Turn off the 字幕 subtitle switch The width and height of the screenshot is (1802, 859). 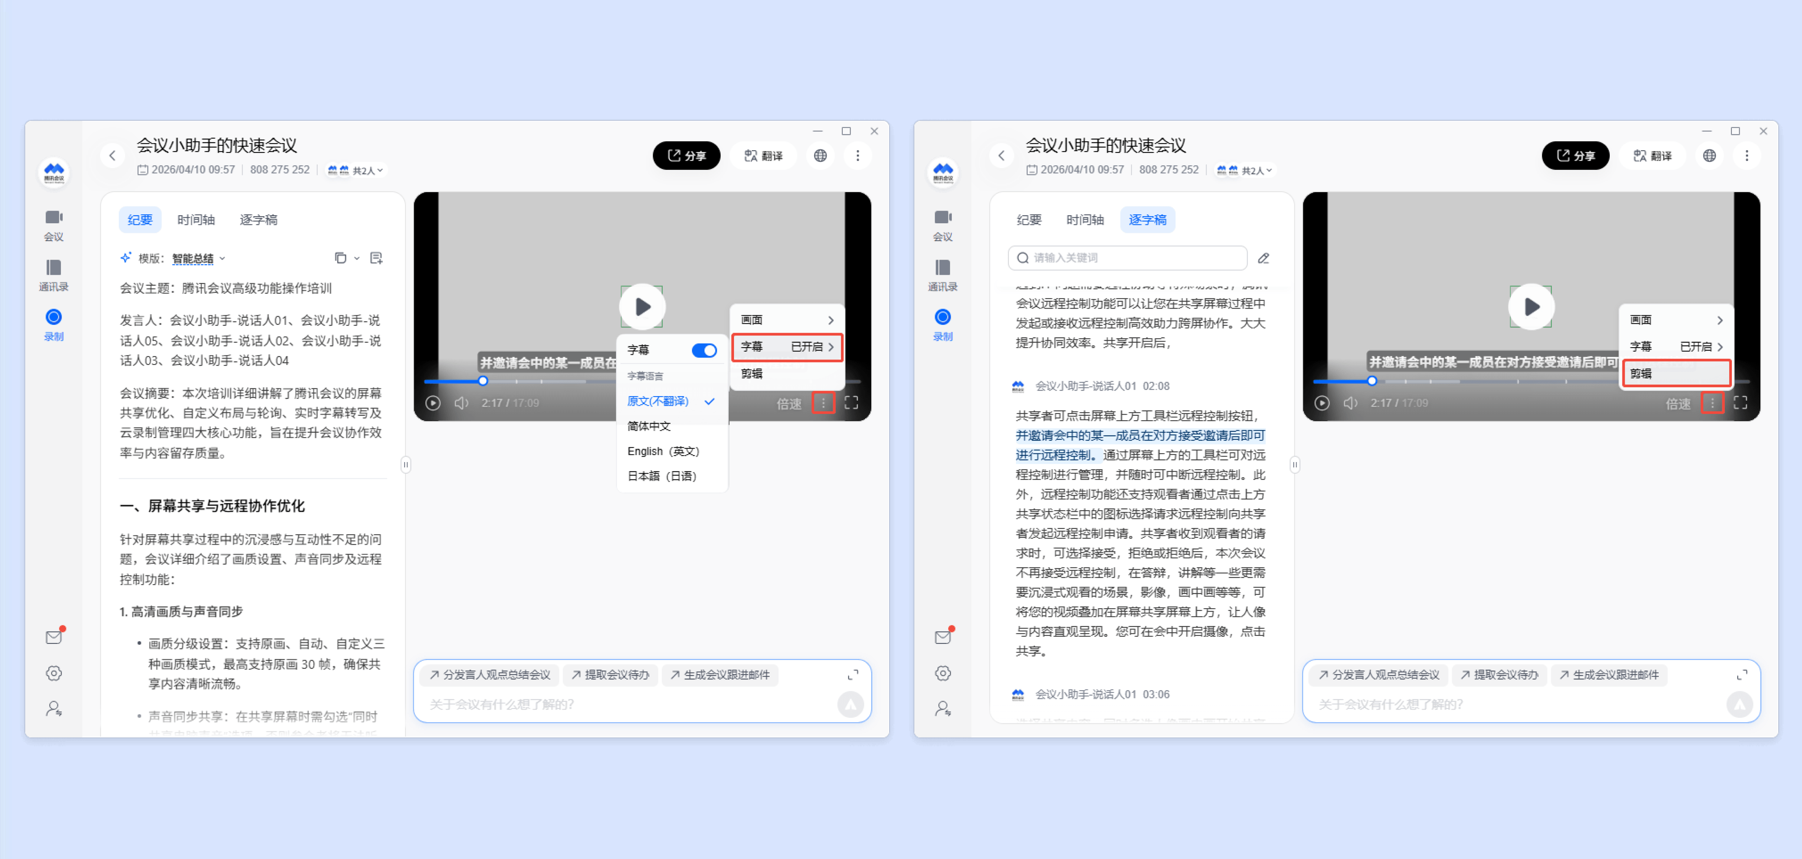704,350
